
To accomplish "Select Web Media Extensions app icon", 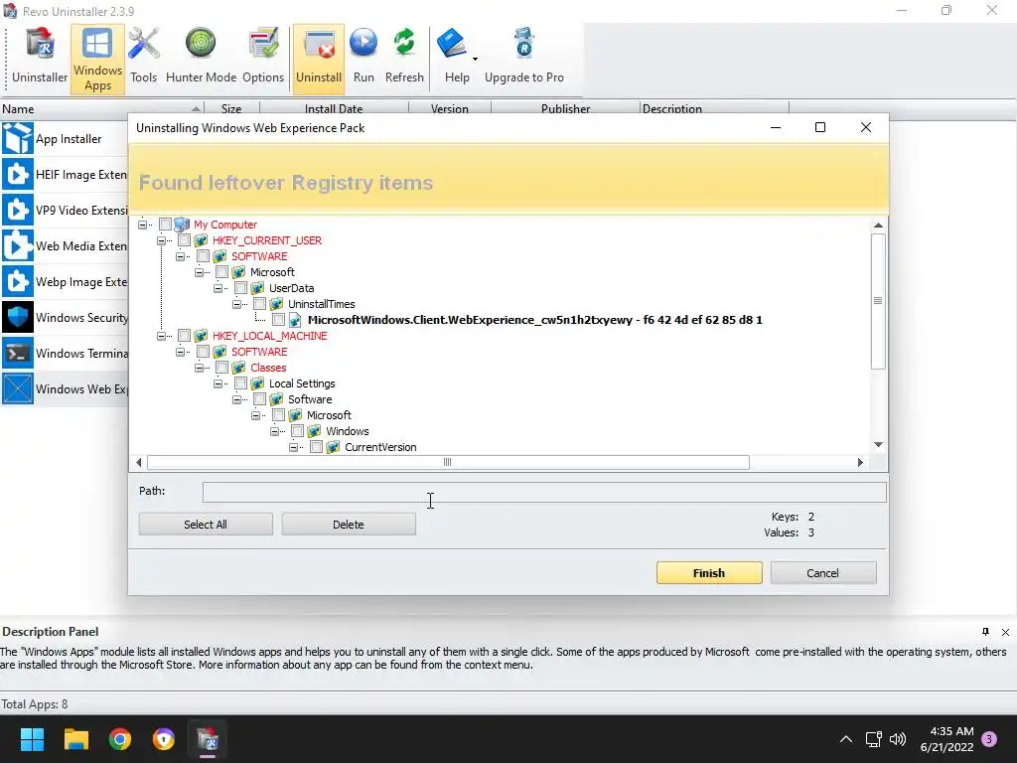I will [17, 246].
